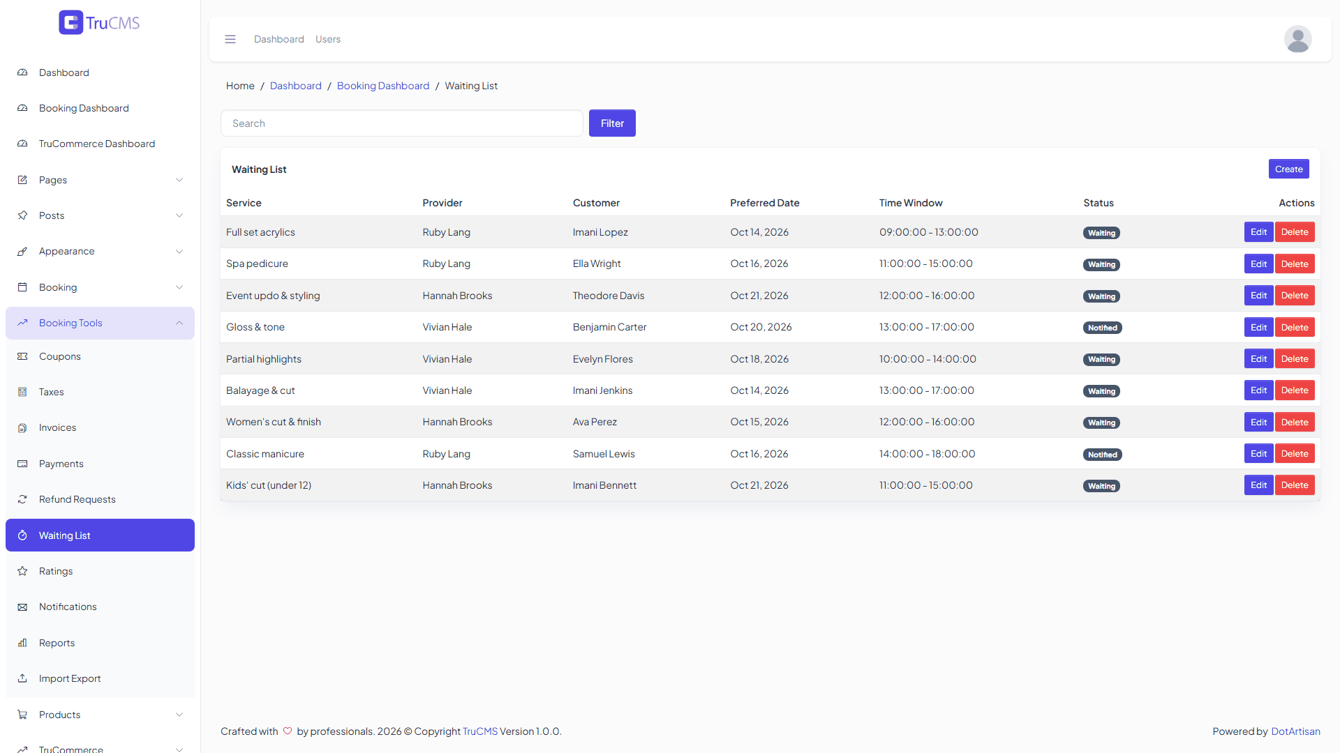Edit the Classic manicure entry
1340x753 pixels.
[x=1258, y=454]
